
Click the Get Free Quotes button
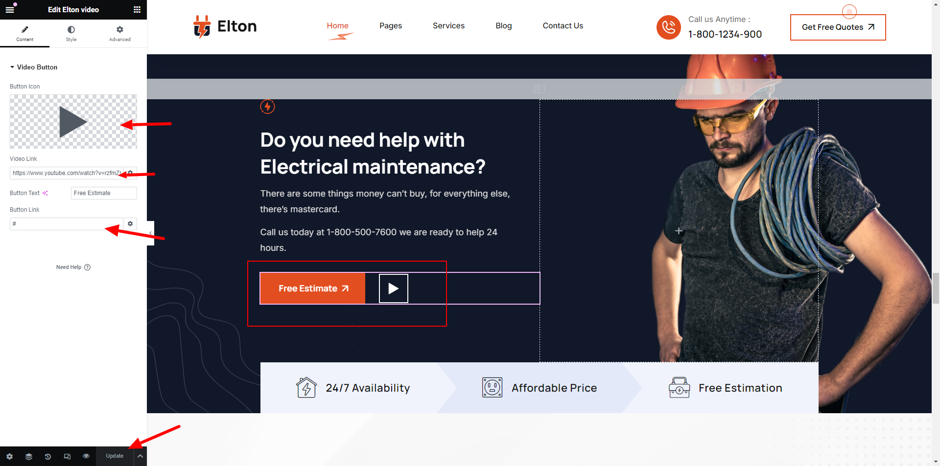click(x=838, y=27)
